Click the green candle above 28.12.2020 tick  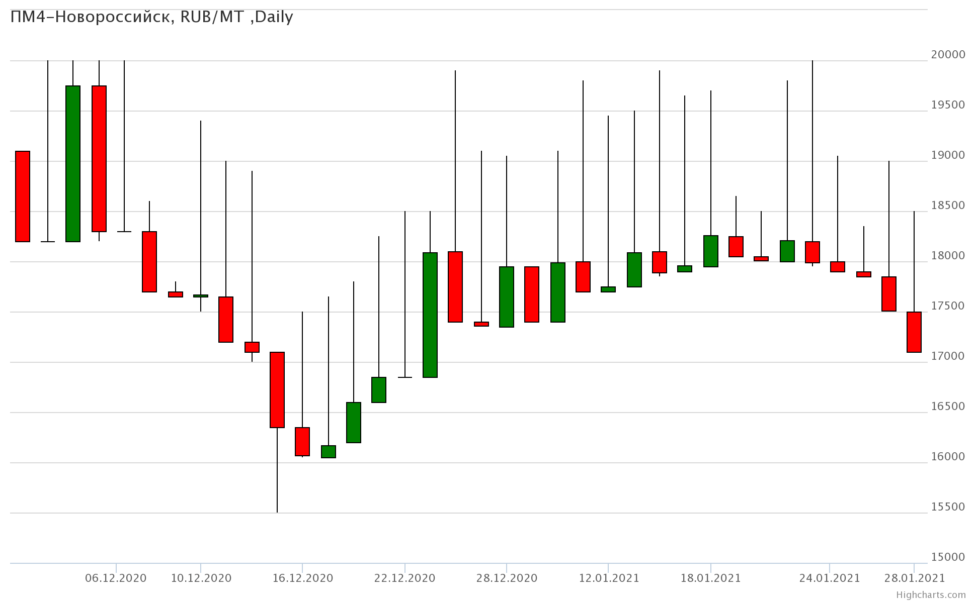507,297
